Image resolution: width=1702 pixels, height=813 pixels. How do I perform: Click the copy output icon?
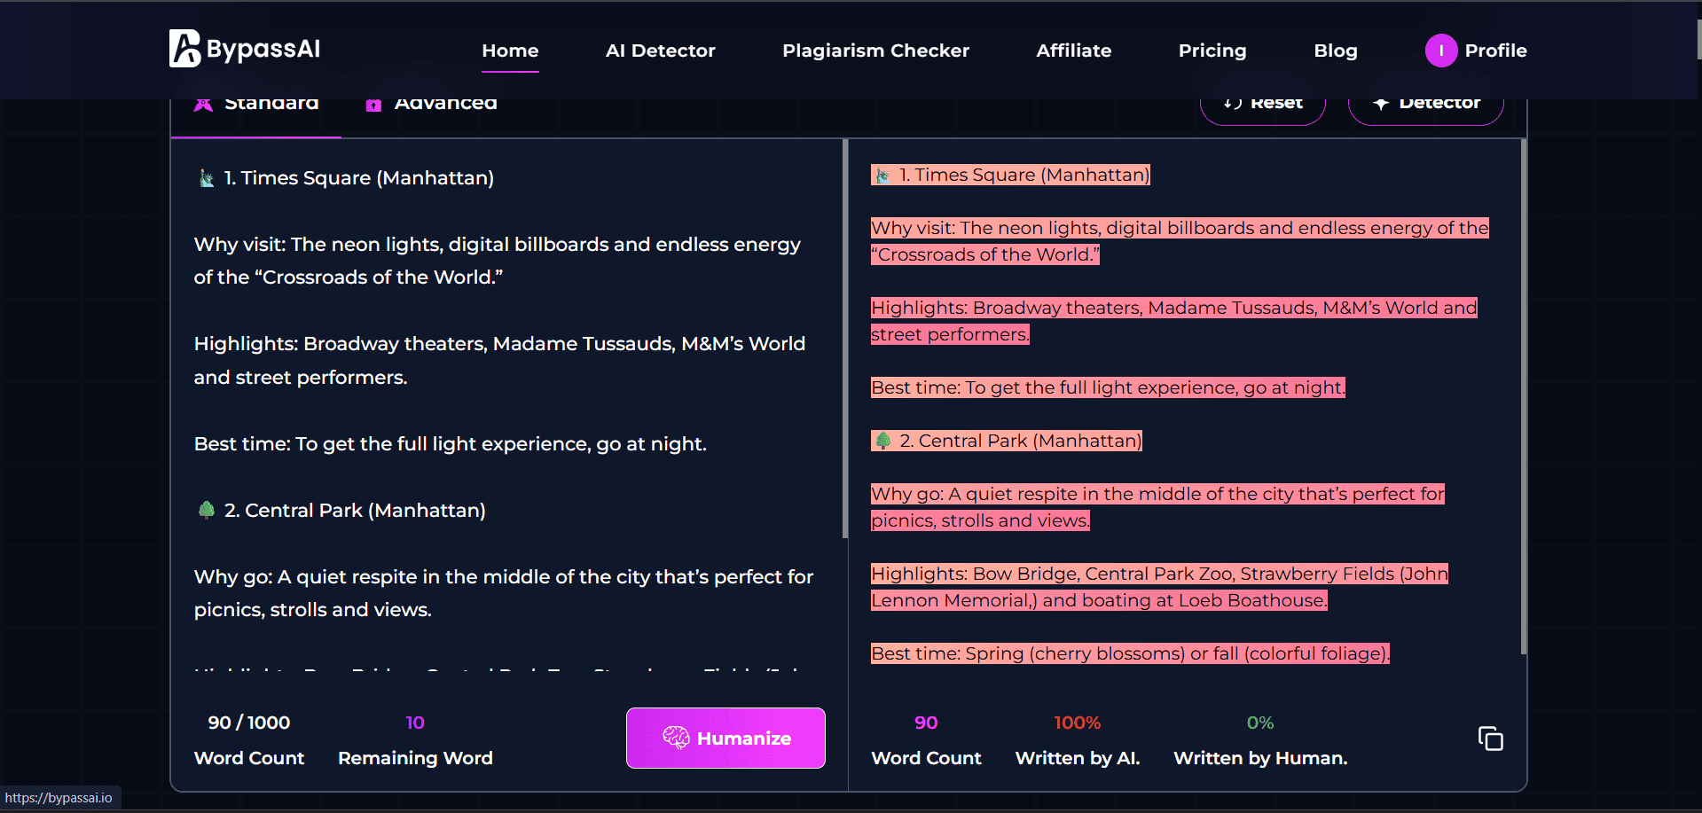coord(1490,739)
